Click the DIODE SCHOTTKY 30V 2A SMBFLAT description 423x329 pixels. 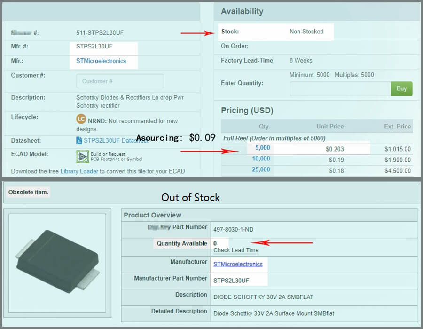click(263, 297)
